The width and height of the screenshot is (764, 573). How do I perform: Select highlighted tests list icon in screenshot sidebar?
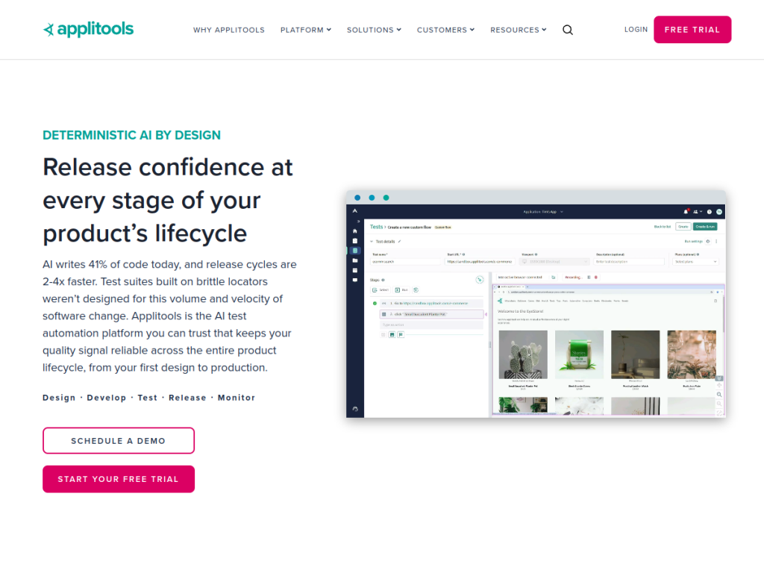354,251
